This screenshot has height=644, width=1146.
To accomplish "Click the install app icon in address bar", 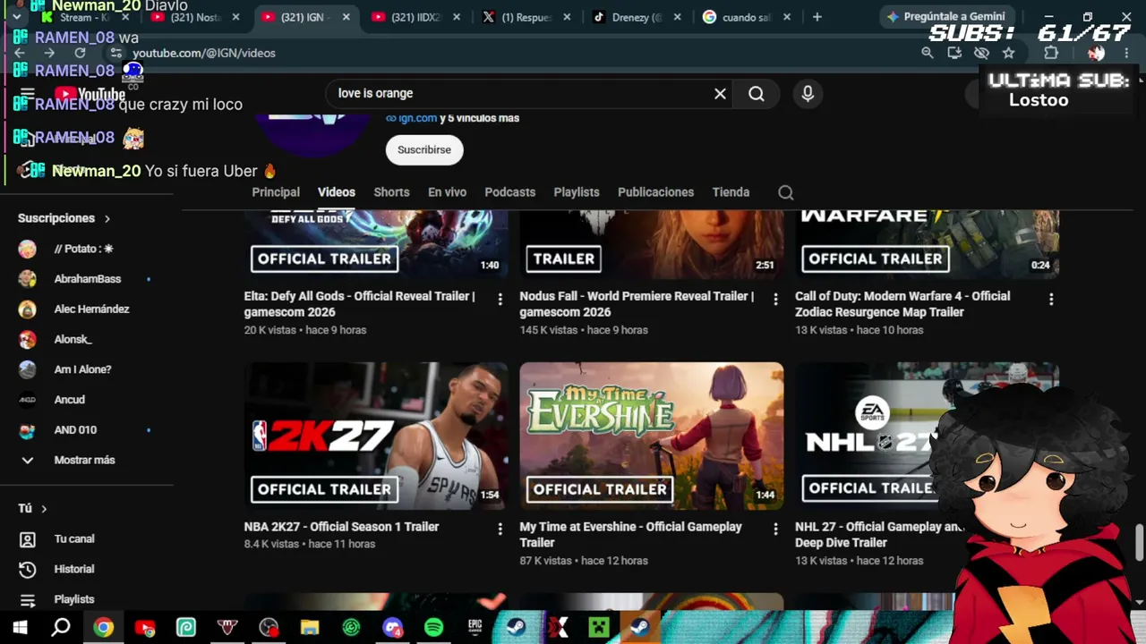I will (954, 53).
